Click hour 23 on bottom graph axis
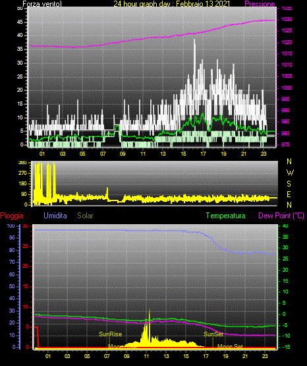 pos(265,356)
